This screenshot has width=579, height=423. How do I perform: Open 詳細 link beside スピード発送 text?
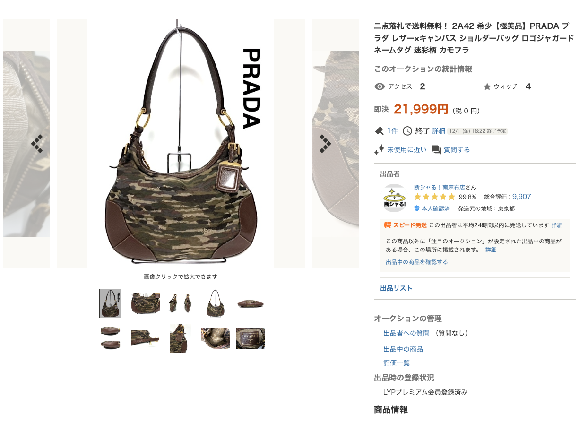click(557, 225)
